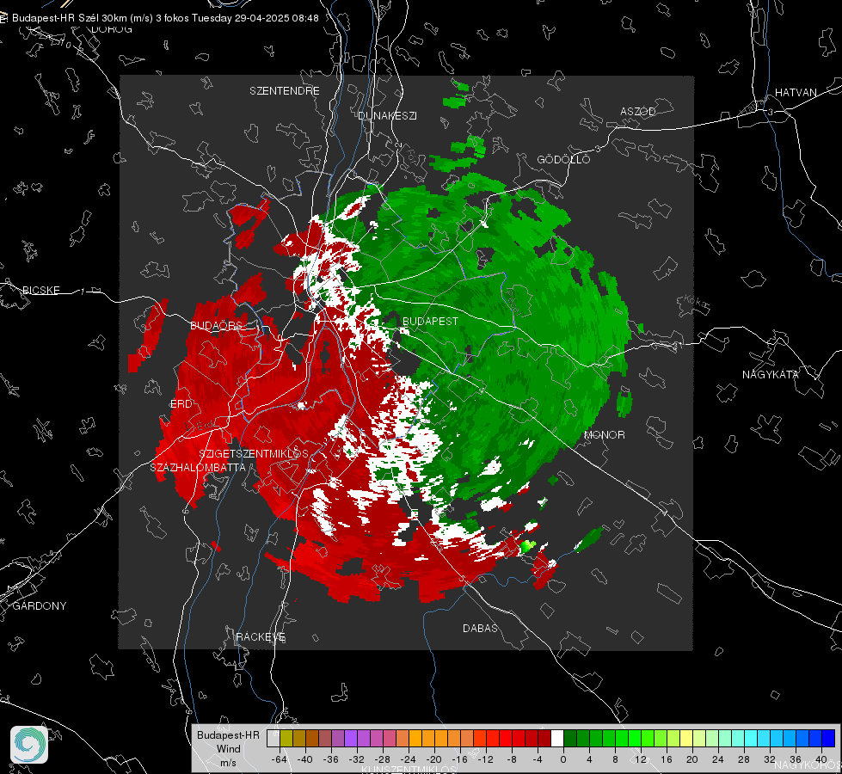The image size is (842, 774).
Task: Click the BUDAÖRS label
Action: coord(217,325)
